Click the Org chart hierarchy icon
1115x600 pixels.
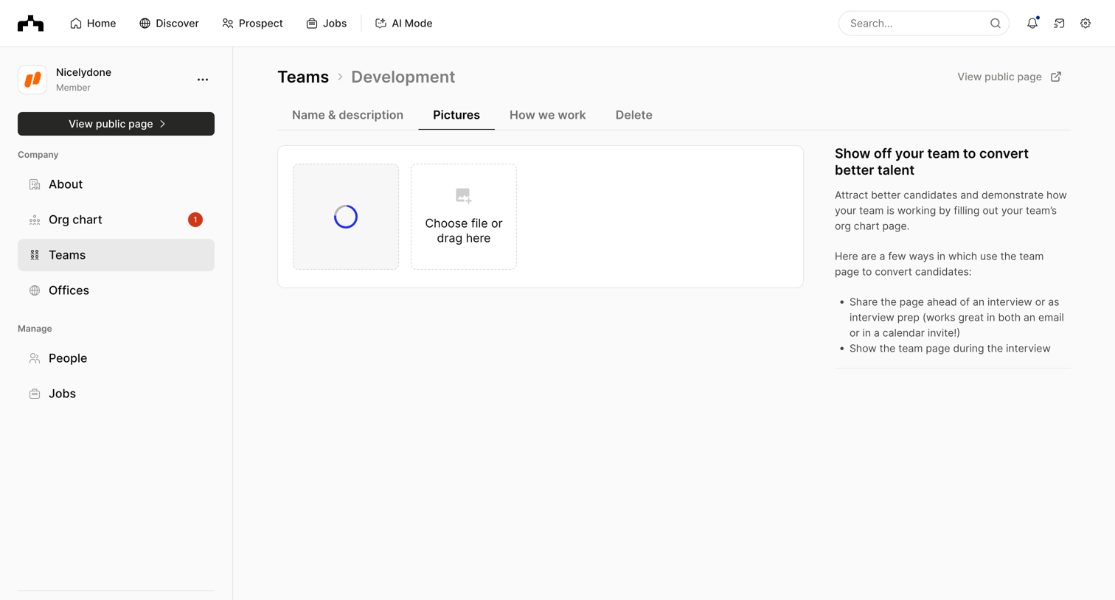[35, 220]
